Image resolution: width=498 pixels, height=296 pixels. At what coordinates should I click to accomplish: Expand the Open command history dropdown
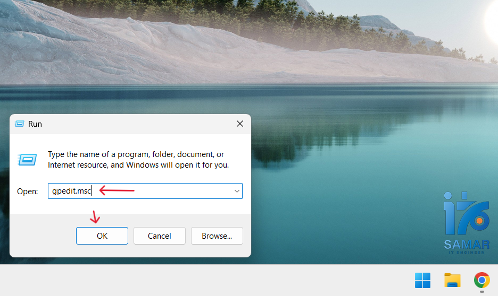click(237, 191)
